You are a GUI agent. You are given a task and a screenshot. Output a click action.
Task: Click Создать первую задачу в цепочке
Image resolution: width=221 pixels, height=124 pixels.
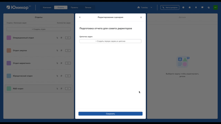point(110,41)
